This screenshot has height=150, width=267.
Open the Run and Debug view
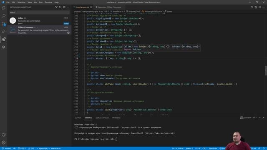[x=4, y=32]
